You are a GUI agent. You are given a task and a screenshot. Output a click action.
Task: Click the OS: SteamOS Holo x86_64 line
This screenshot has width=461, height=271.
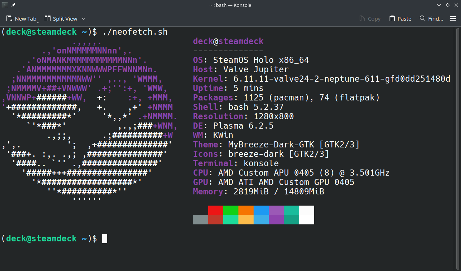tap(251, 60)
